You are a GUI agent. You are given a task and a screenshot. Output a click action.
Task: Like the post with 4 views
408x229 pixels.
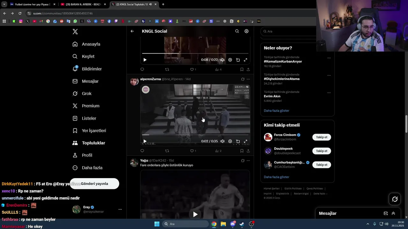click(192, 69)
